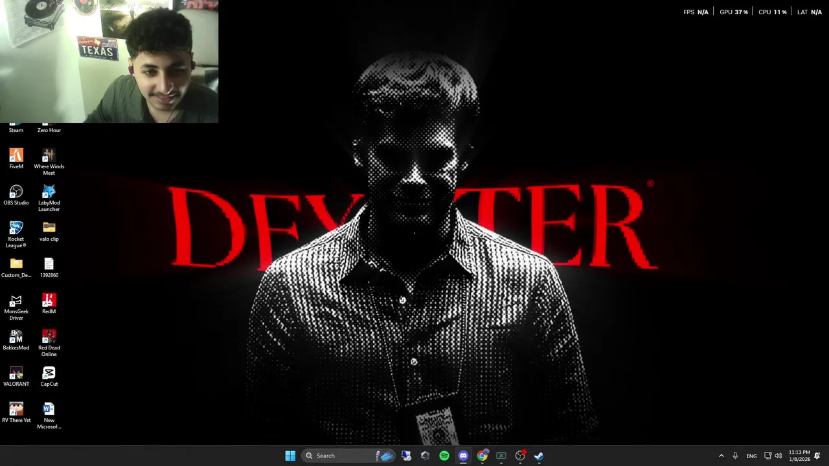Open the computer monitor taskbar app
The height and width of the screenshot is (466, 829).
click(406, 456)
